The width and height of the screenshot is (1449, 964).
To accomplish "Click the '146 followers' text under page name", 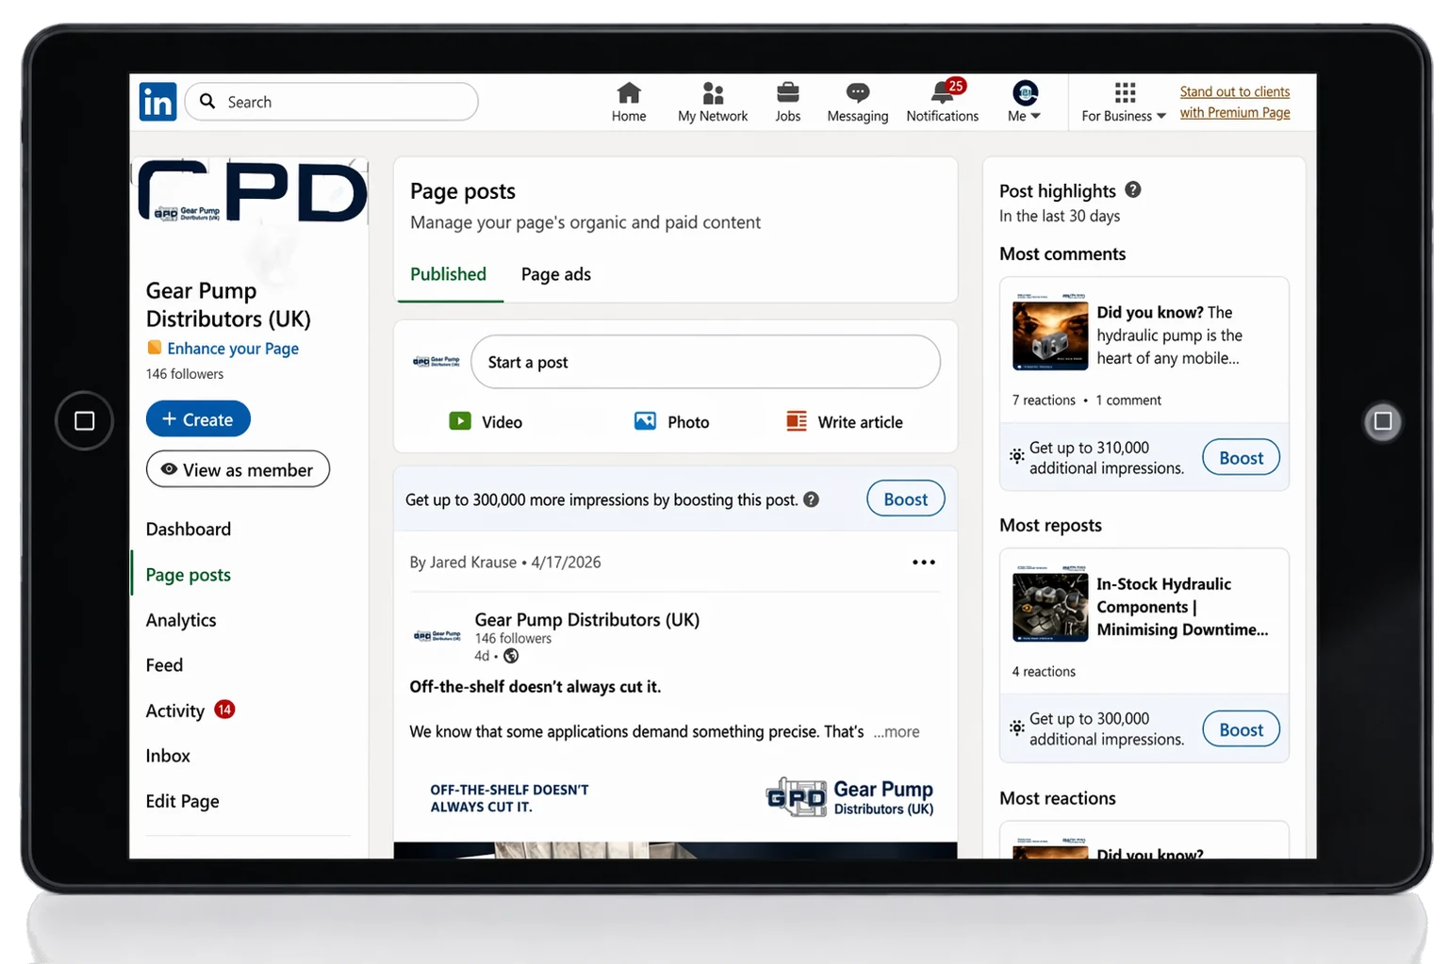I will [185, 374].
